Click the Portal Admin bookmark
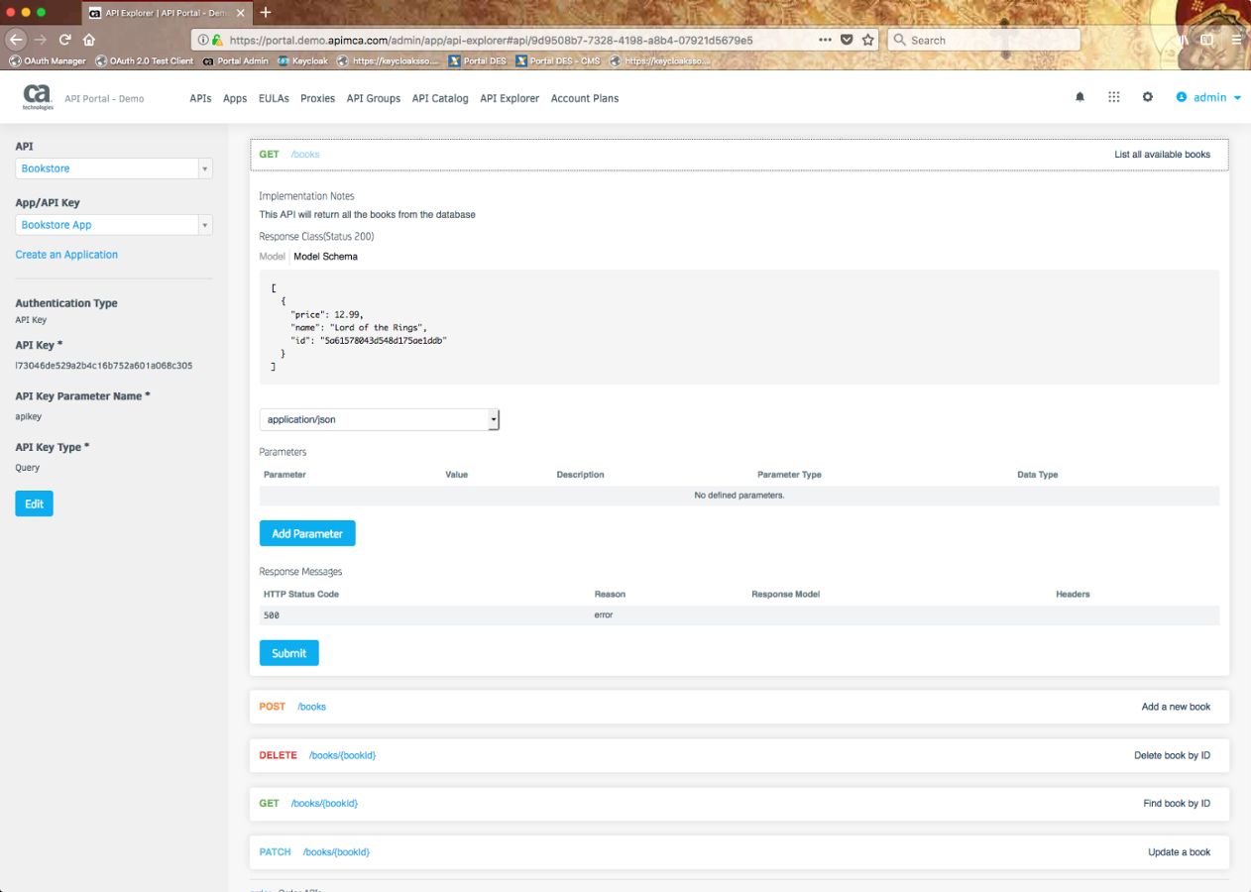1251x892 pixels. pos(235,60)
